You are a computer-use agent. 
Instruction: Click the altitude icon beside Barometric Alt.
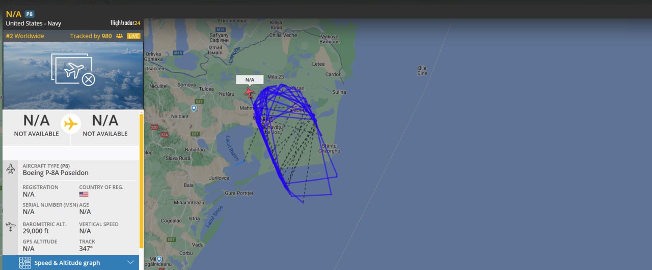click(x=11, y=227)
